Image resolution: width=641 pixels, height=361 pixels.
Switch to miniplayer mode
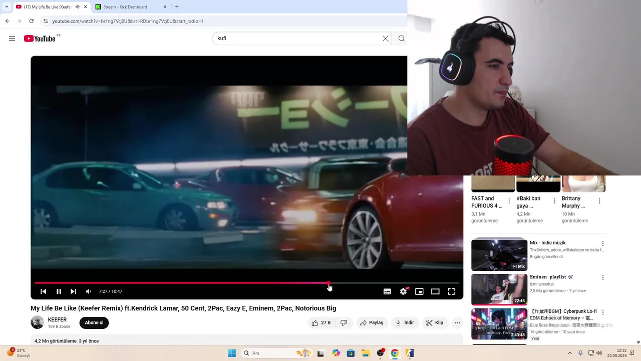(x=419, y=291)
